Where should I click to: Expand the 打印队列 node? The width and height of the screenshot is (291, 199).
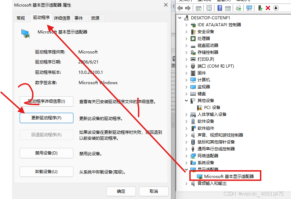[x=186, y=59]
